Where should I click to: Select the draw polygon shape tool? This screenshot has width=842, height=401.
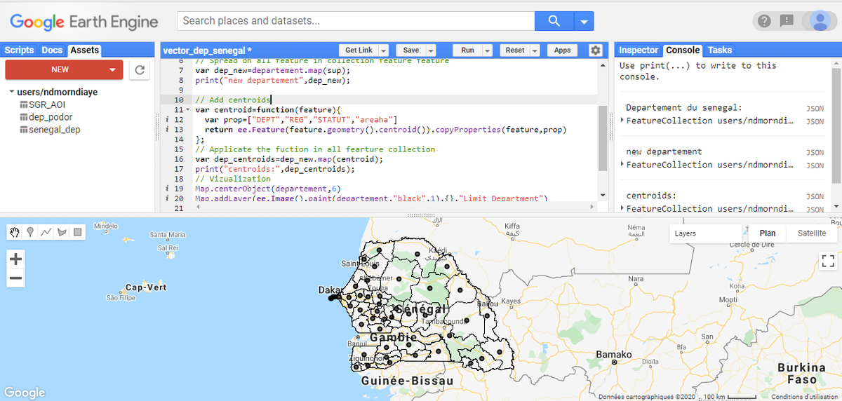point(62,232)
